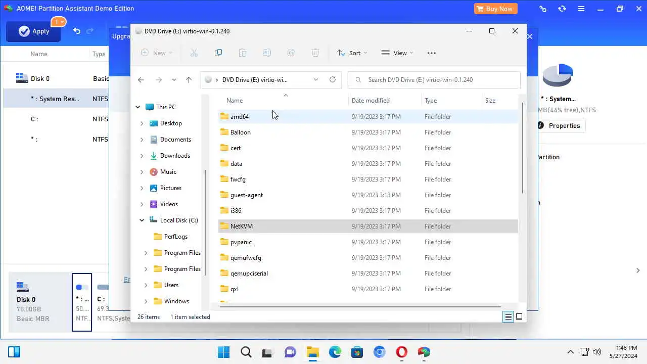Open the New dropdown menu
This screenshot has width=647, height=364.
coord(156,53)
